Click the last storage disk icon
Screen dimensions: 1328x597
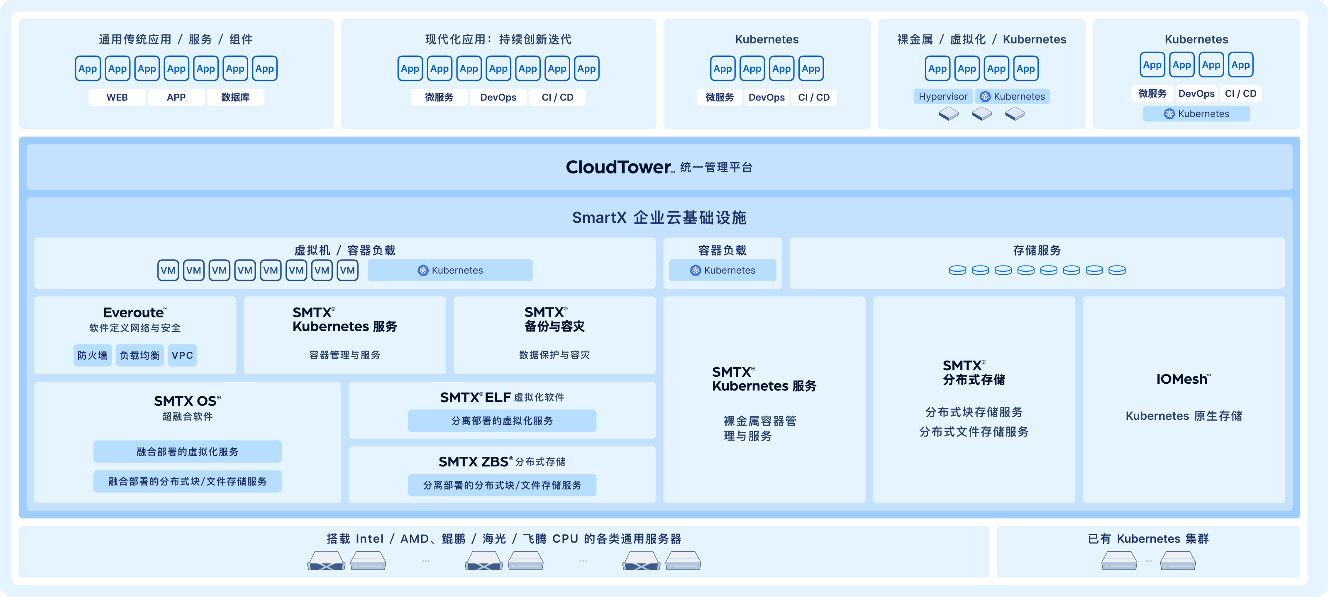pos(1117,270)
